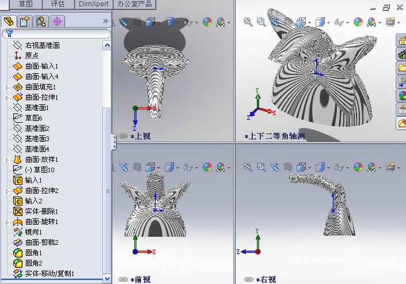The height and width of the screenshot is (284, 406).
Task: Open SolidWorks Resources home task pane icon
Action: pyautogui.click(x=401, y=40)
